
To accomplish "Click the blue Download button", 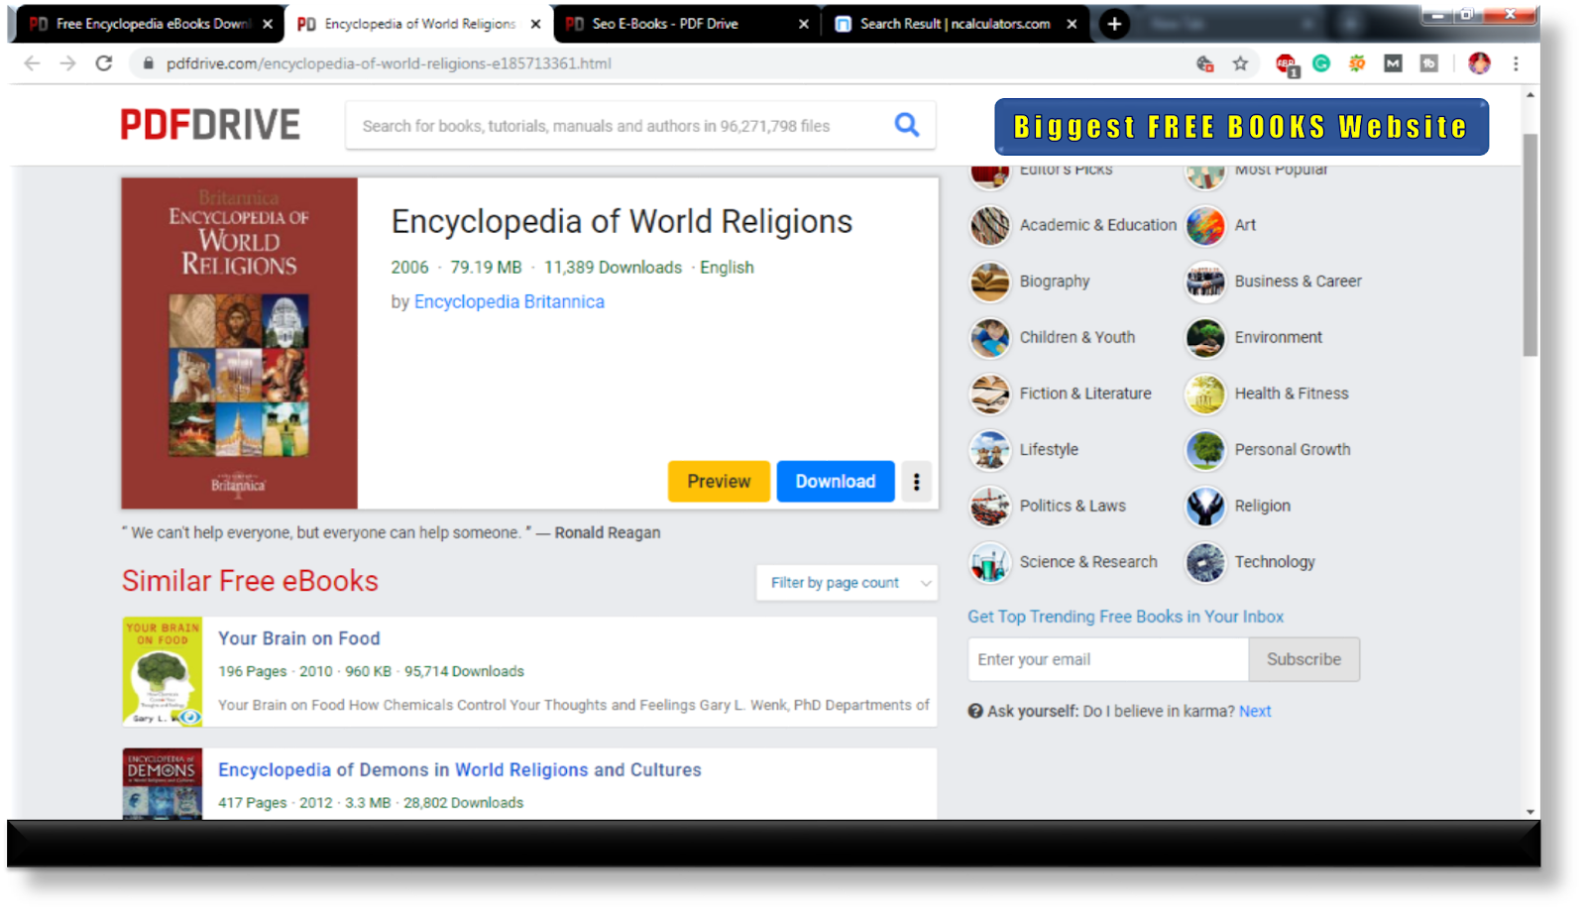I will [836, 482].
